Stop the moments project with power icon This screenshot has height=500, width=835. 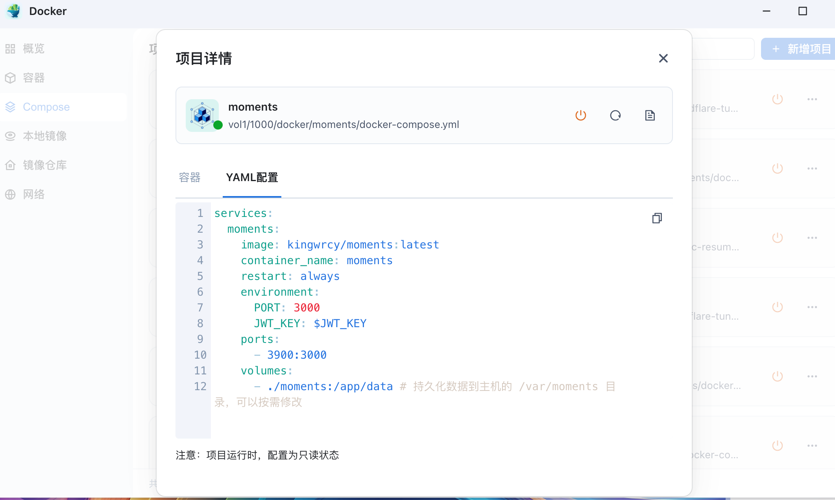coord(580,115)
